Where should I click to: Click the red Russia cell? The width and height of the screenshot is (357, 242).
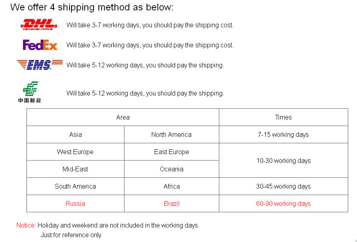click(75, 204)
